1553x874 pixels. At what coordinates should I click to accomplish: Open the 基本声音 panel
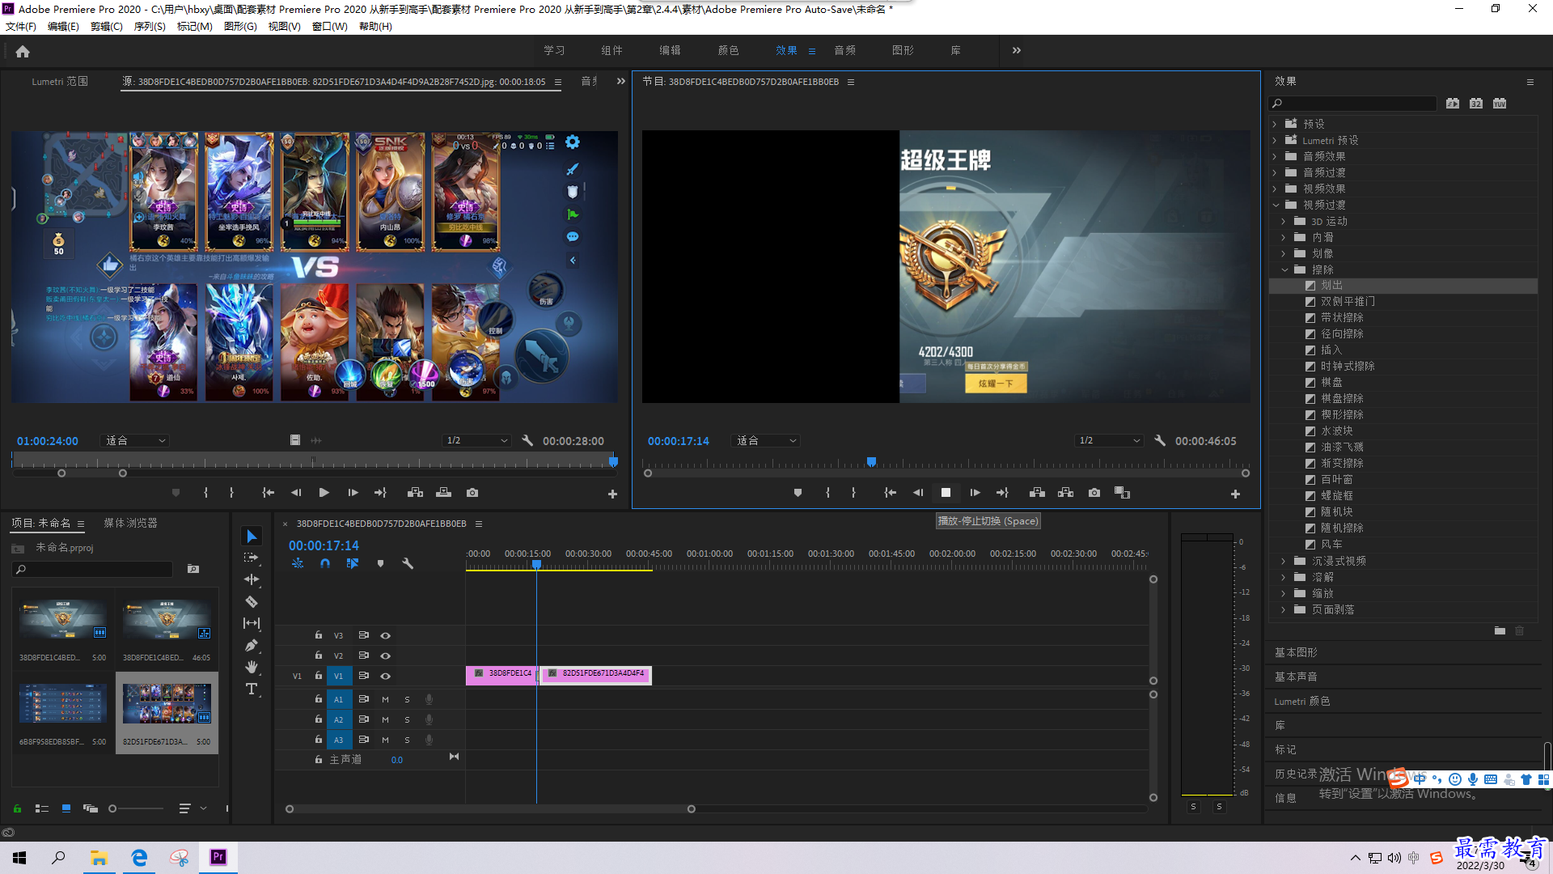[1297, 677]
